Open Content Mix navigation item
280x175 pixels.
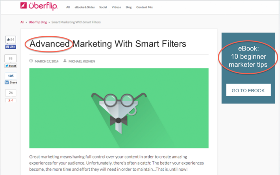click(145, 7)
